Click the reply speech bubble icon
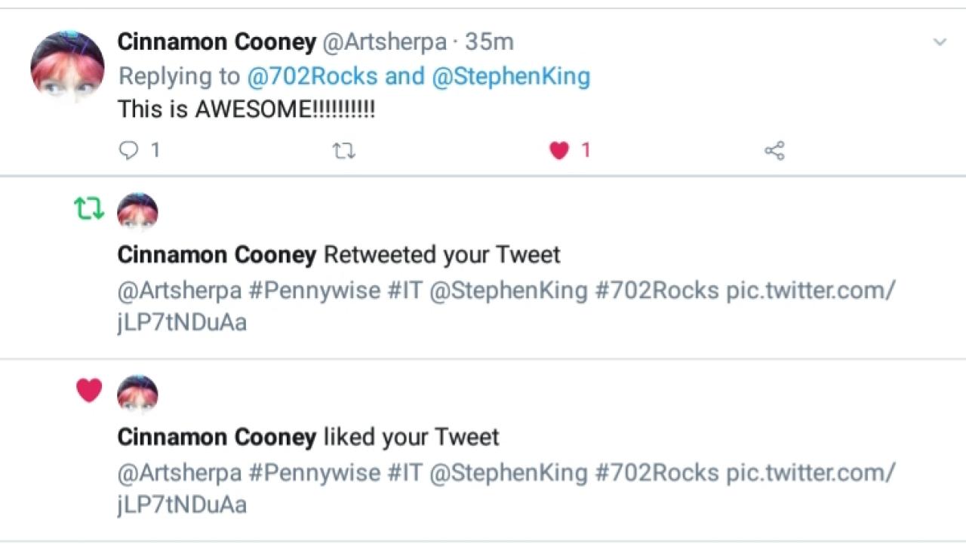Viewport: 966px width, 544px height. coord(129,151)
